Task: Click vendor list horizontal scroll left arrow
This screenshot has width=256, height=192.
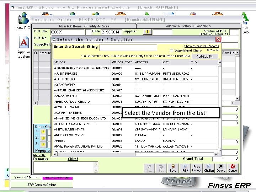Action: pyautogui.click(x=55, y=154)
